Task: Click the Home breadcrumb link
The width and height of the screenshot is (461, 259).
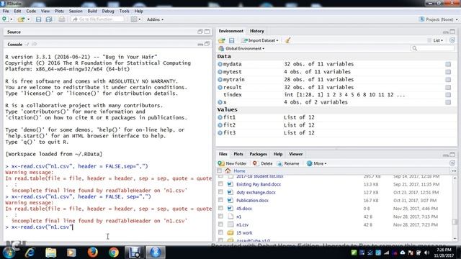Action: click(239, 171)
